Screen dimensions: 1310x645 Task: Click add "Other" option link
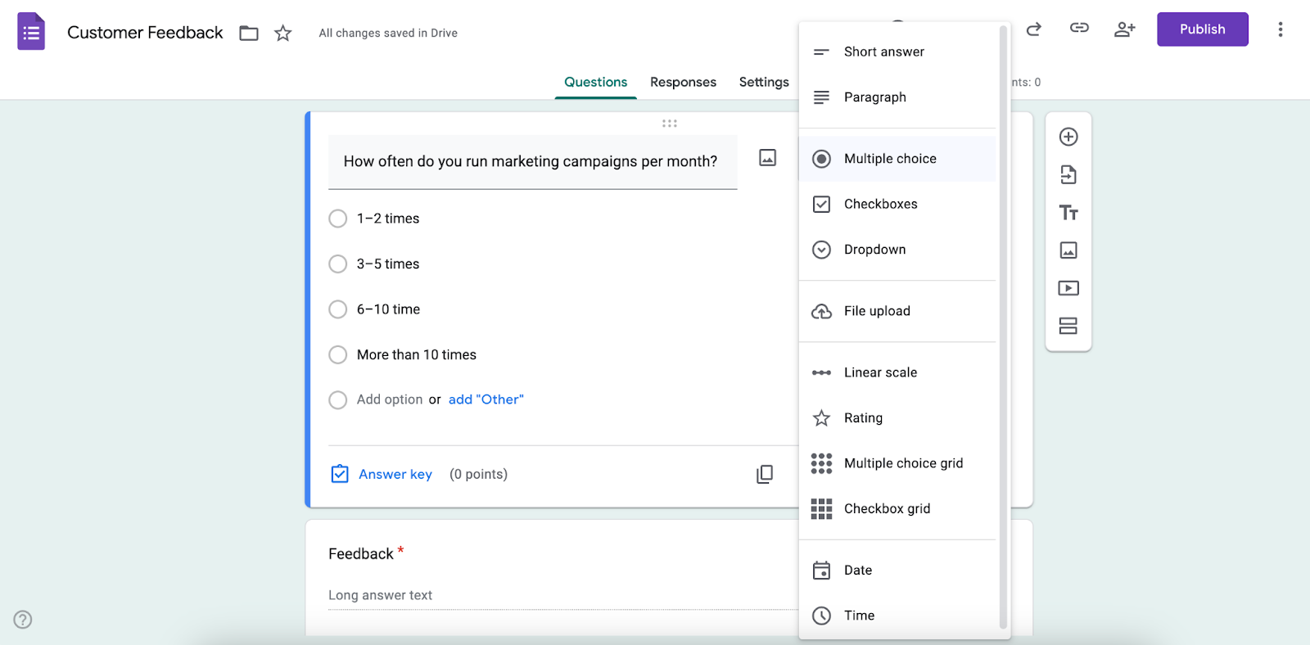click(x=486, y=399)
